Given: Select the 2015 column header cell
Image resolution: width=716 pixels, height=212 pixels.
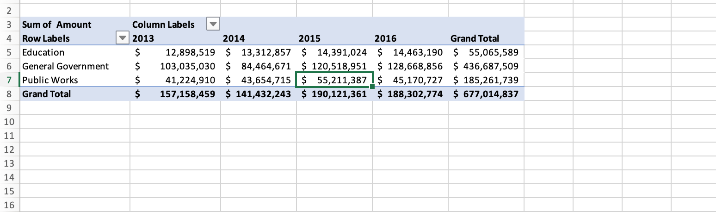Looking at the screenshot, I should [x=334, y=38].
